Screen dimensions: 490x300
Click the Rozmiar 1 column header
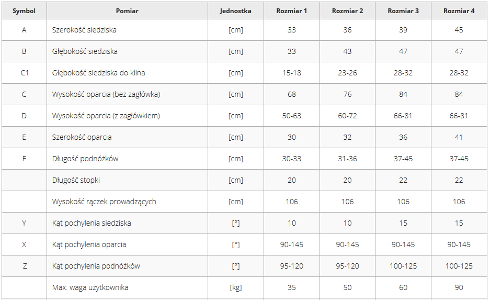(292, 10)
